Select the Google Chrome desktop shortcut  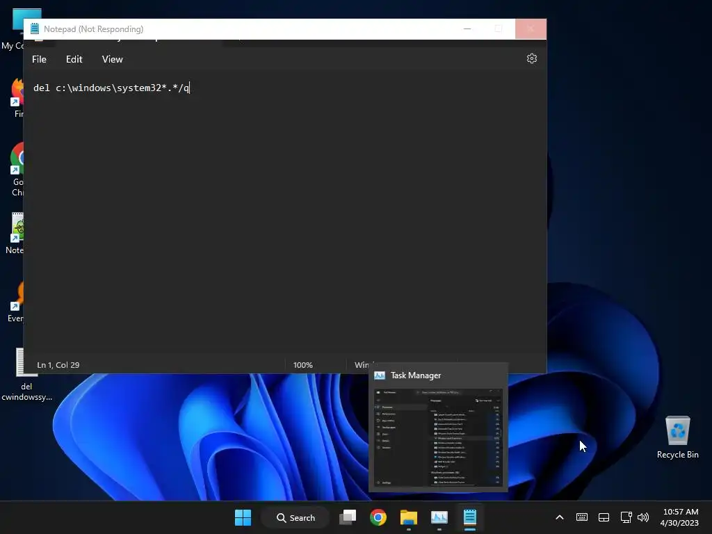tap(16, 169)
